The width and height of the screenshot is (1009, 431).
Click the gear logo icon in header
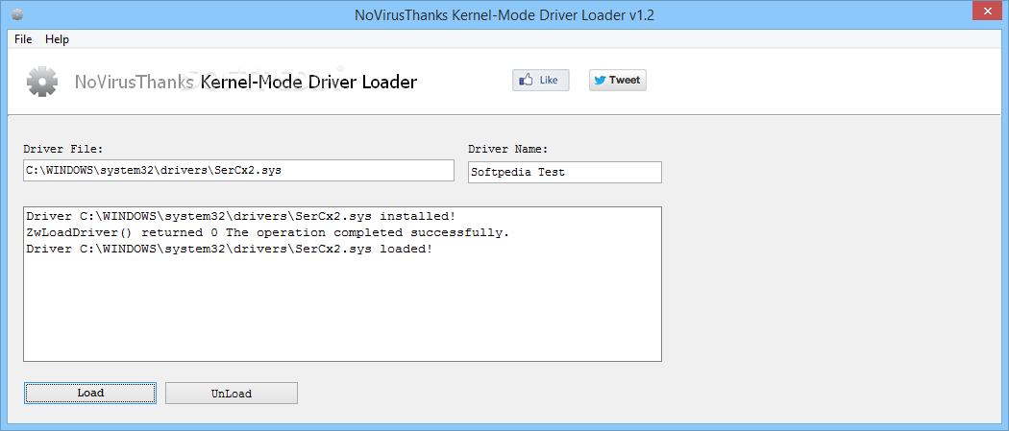click(42, 82)
